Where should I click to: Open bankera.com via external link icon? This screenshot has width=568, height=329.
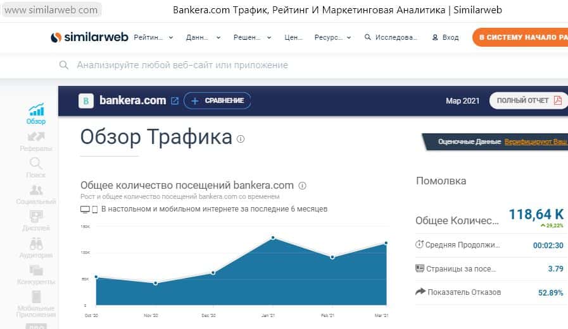(175, 101)
